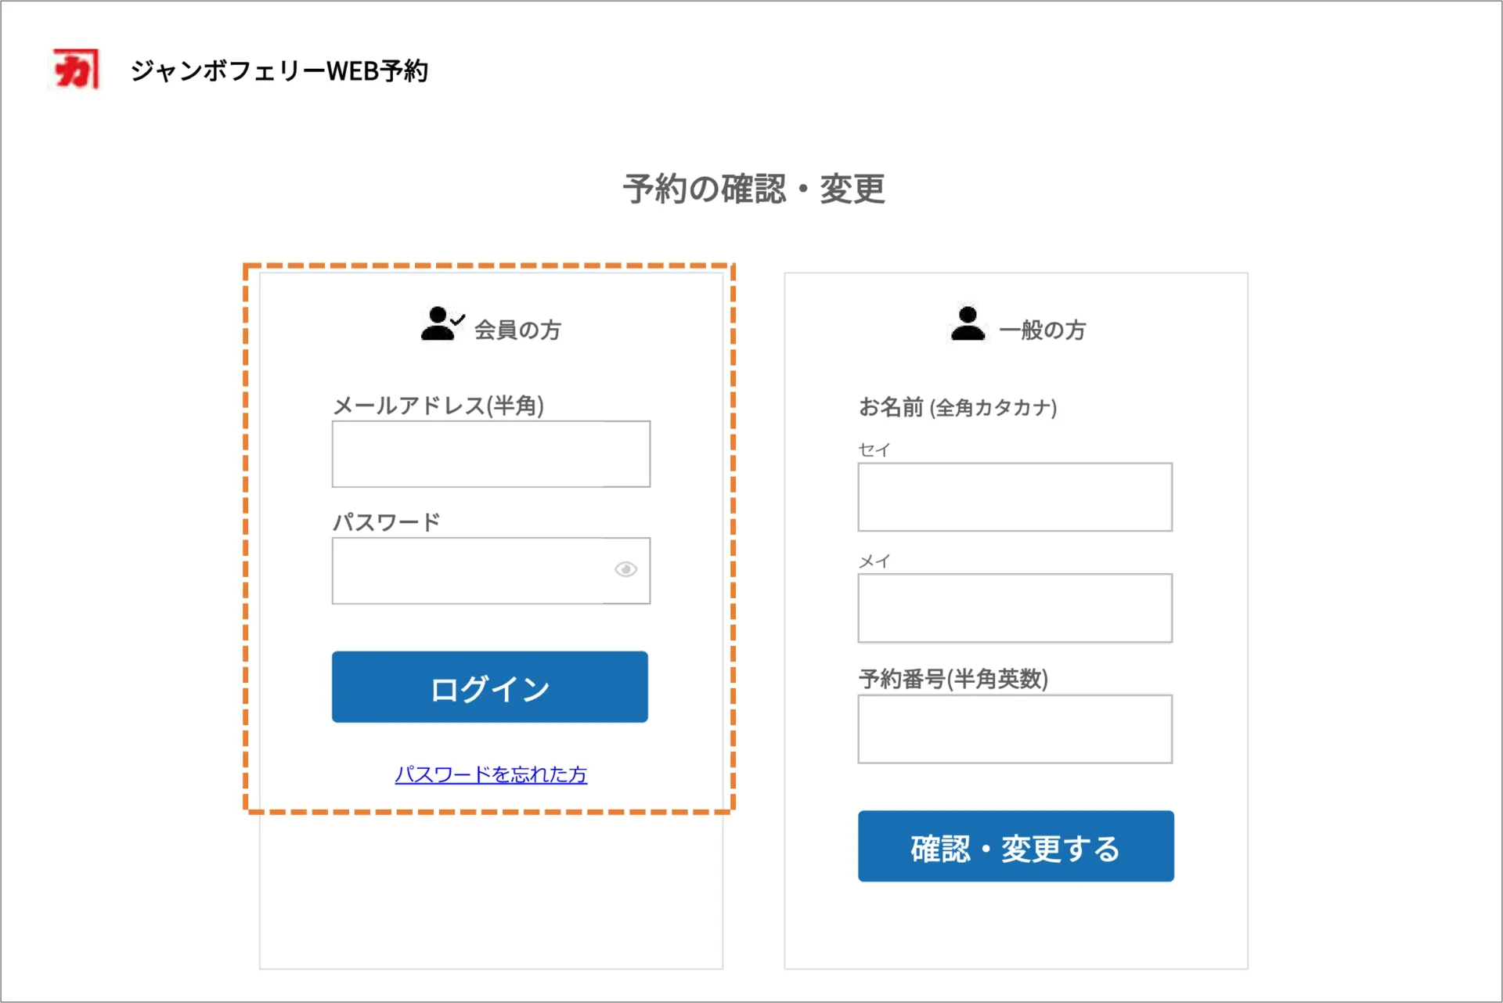Select the メイ first name input
The width and height of the screenshot is (1503, 1003).
click(x=1015, y=608)
